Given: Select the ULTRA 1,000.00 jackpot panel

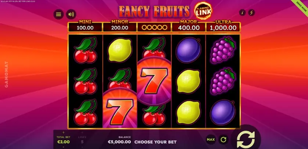Looking at the screenshot, I should click(x=223, y=26).
